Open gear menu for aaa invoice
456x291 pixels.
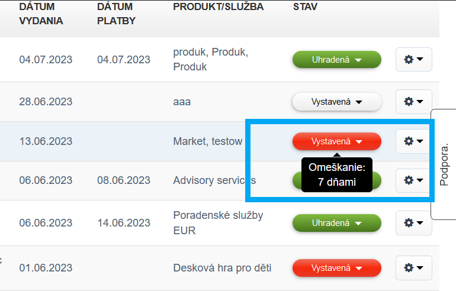tap(413, 102)
